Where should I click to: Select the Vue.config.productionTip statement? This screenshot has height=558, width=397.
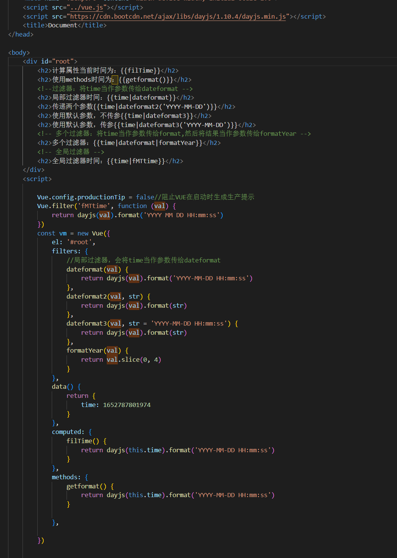click(x=81, y=197)
